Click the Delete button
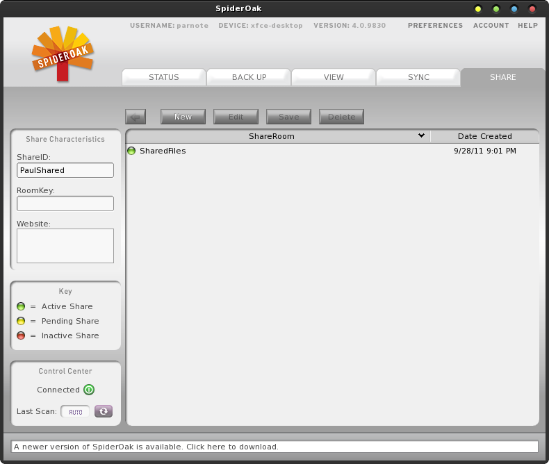This screenshot has width=549, height=464. click(342, 117)
